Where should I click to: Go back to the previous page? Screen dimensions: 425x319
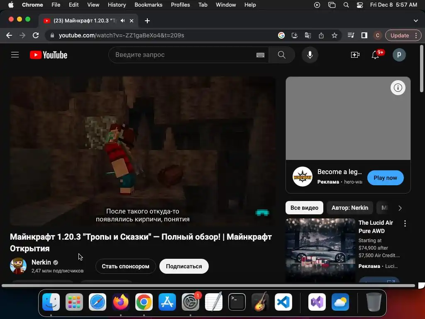(9, 35)
